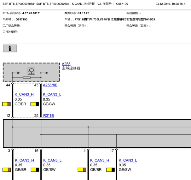
Task: Open the A258 component link
Action: [66, 64]
